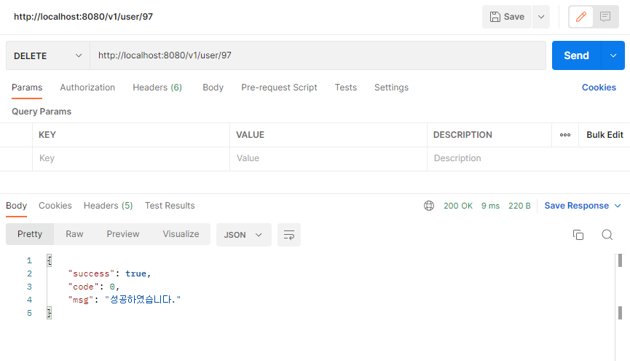630x361 pixels.
Task: Open the Save options dropdown arrow
Action: 541,17
